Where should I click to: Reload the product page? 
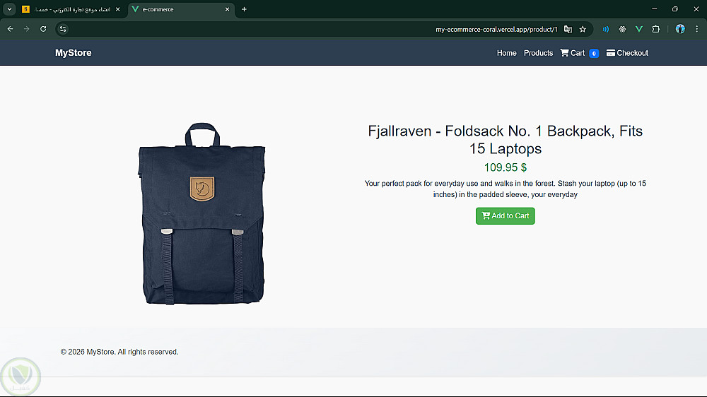[x=43, y=29]
